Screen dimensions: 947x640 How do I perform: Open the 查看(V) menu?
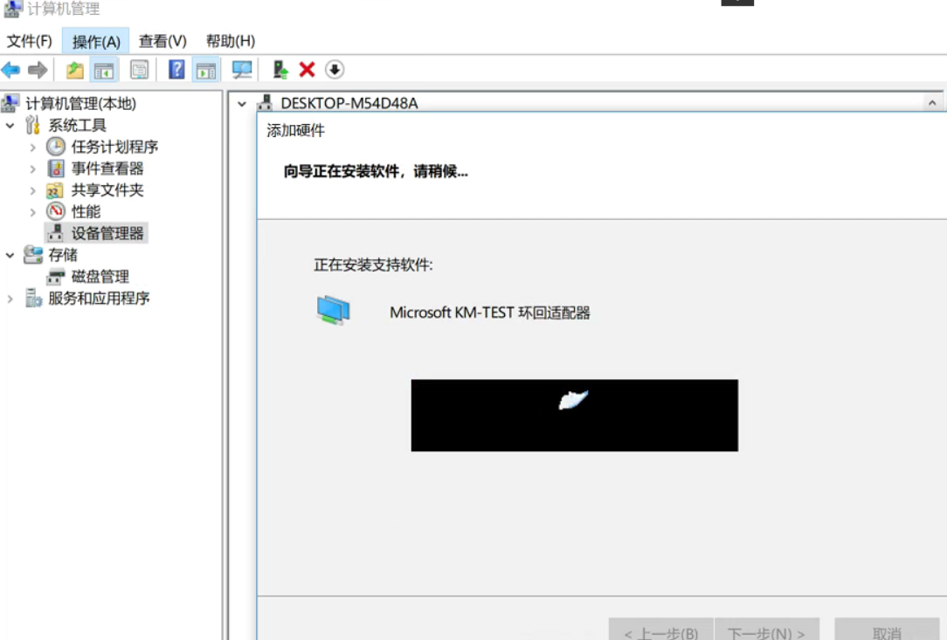pyautogui.click(x=162, y=41)
